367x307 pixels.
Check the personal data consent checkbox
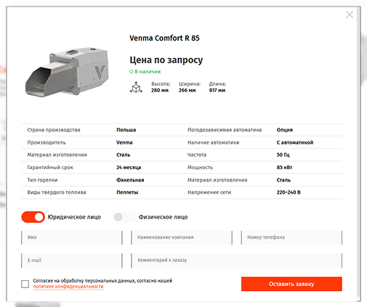[x=25, y=284]
